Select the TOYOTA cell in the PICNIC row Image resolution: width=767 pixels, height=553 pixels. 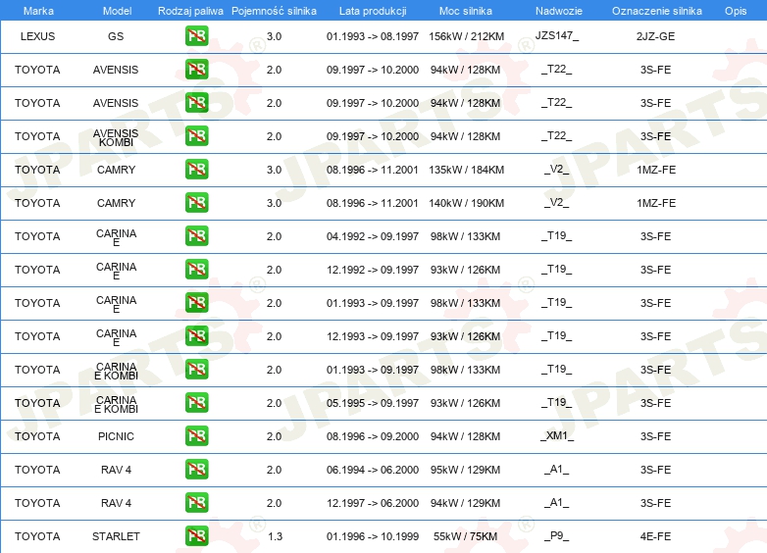(x=37, y=436)
